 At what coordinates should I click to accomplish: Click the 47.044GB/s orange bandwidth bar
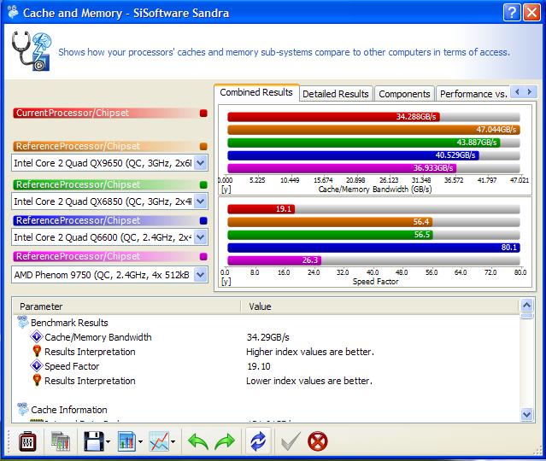(x=373, y=130)
